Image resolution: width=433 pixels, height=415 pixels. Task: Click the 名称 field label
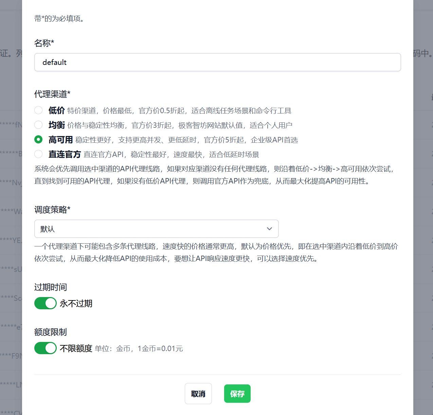tap(44, 43)
